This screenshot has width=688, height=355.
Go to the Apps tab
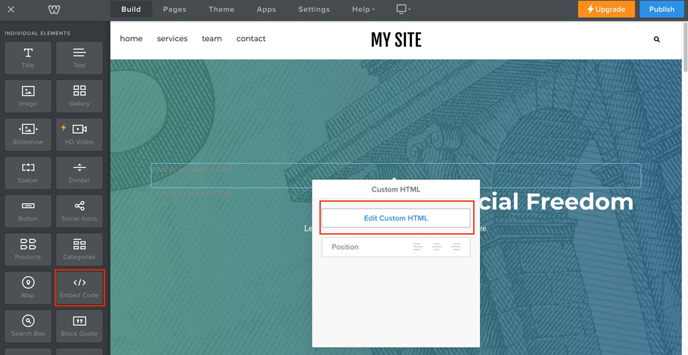pos(266,9)
